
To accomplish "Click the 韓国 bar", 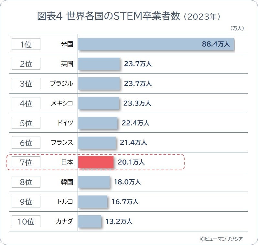I will [x=94, y=182].
